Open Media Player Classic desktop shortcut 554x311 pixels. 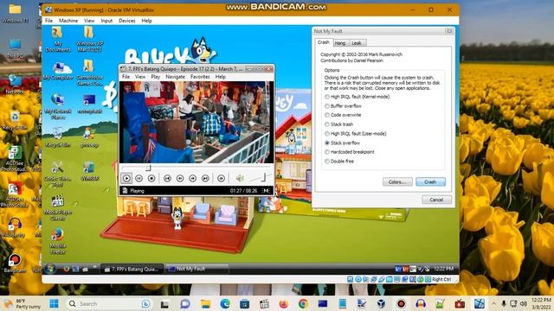click(x=58, y=207)
